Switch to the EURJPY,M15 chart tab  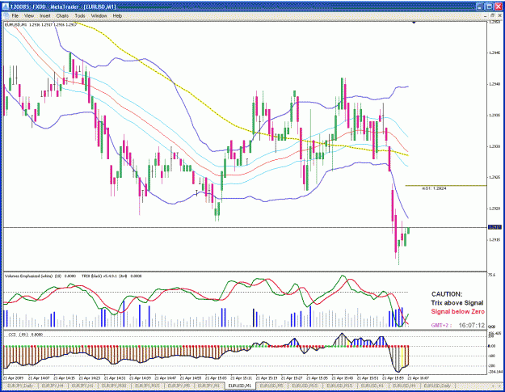click(x=147, y=386)
